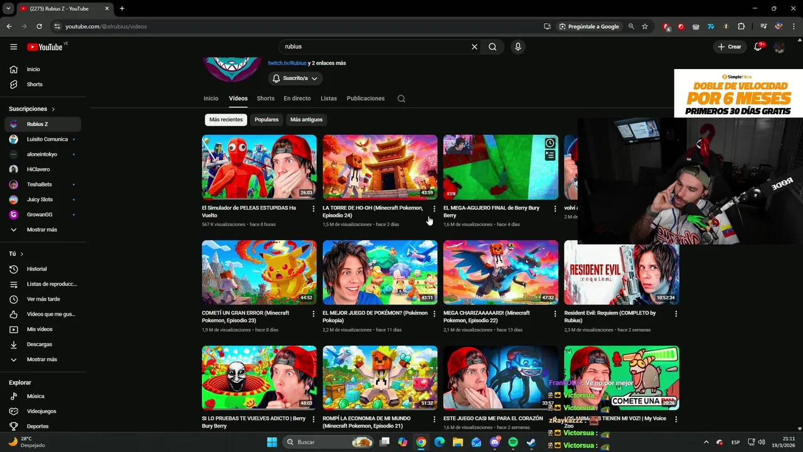Click the Windows Start button
The width and height of the screenshot is (803, 452).
tap(272, 442)
